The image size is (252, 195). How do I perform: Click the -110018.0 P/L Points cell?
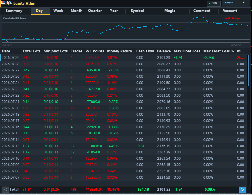[x=94, y=146]
